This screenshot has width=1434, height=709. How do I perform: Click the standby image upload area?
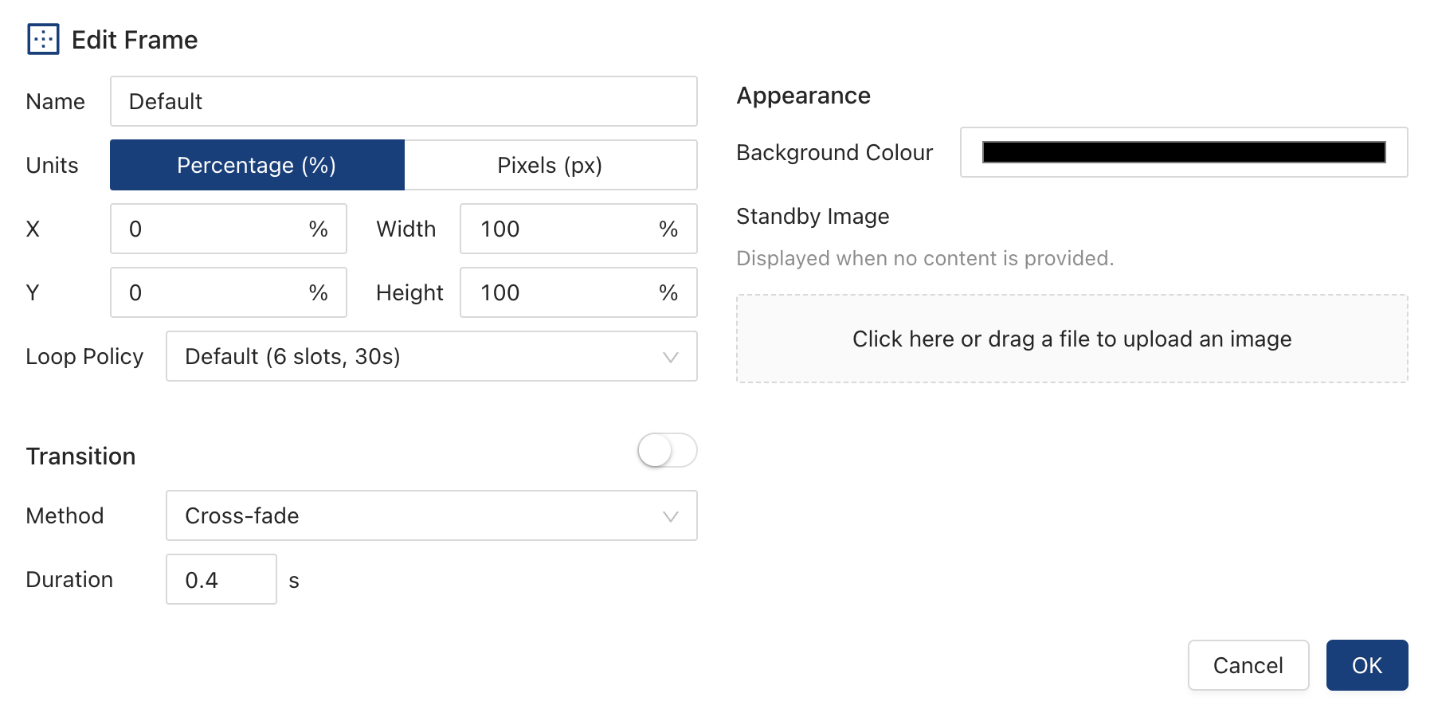tap(1072, 339)
